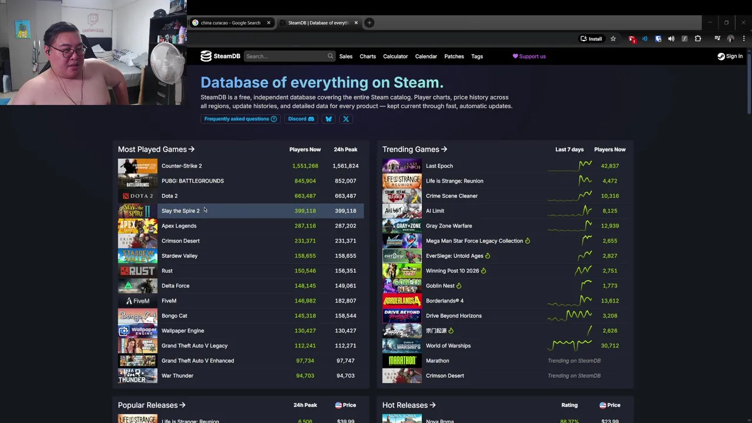The image size is (752, 423).
Task: Open the Tags page
Action: (477, 56)
